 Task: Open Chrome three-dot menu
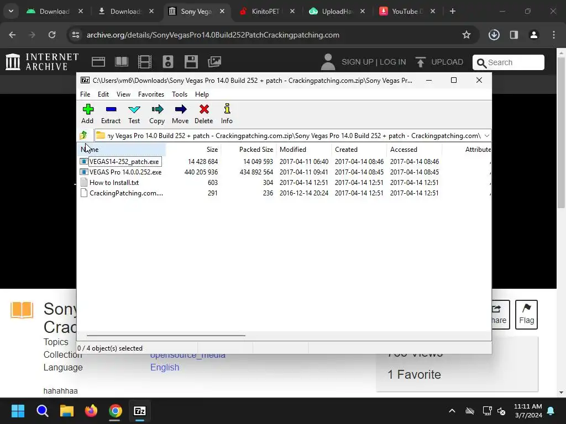pyautogui.click(x=554, y=35)
